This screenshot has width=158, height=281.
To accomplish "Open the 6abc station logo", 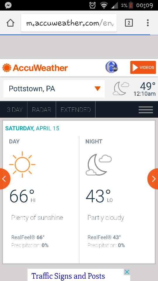I will [x=111, y=67].
